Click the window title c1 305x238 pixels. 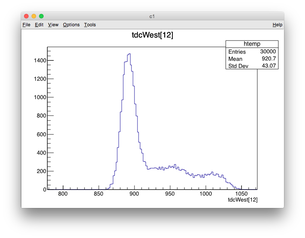(x=152, y=17)
